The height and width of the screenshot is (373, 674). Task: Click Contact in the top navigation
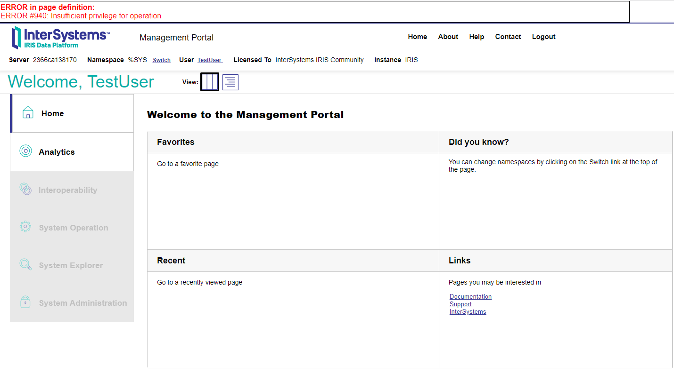(x=508, y=37)
